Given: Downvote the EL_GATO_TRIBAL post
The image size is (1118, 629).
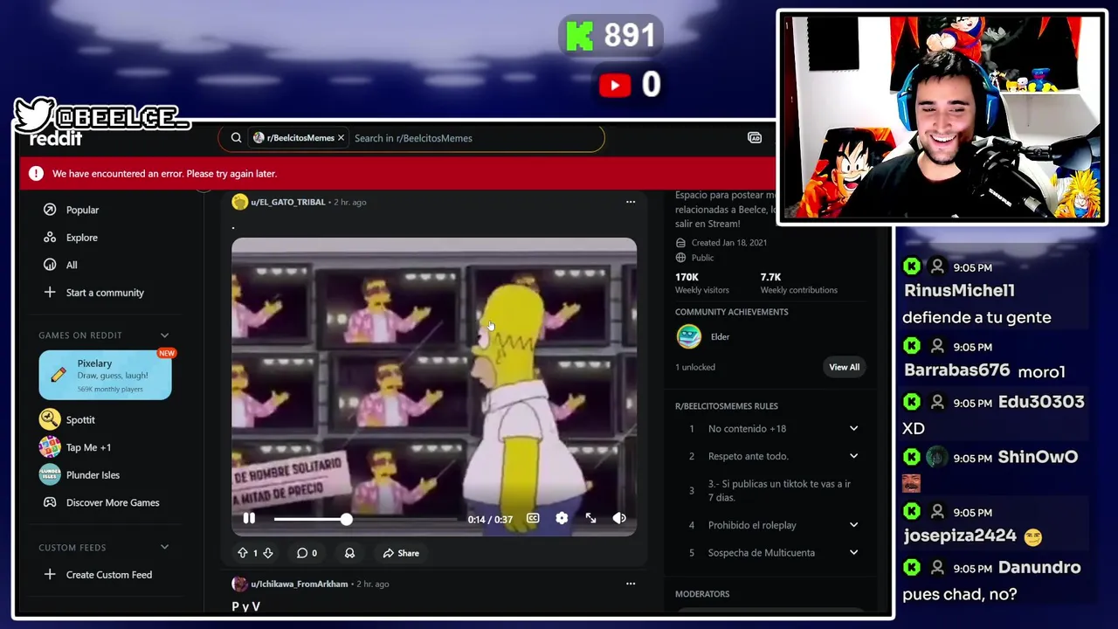Looking at the screenshot, I should tap(268, 553).
